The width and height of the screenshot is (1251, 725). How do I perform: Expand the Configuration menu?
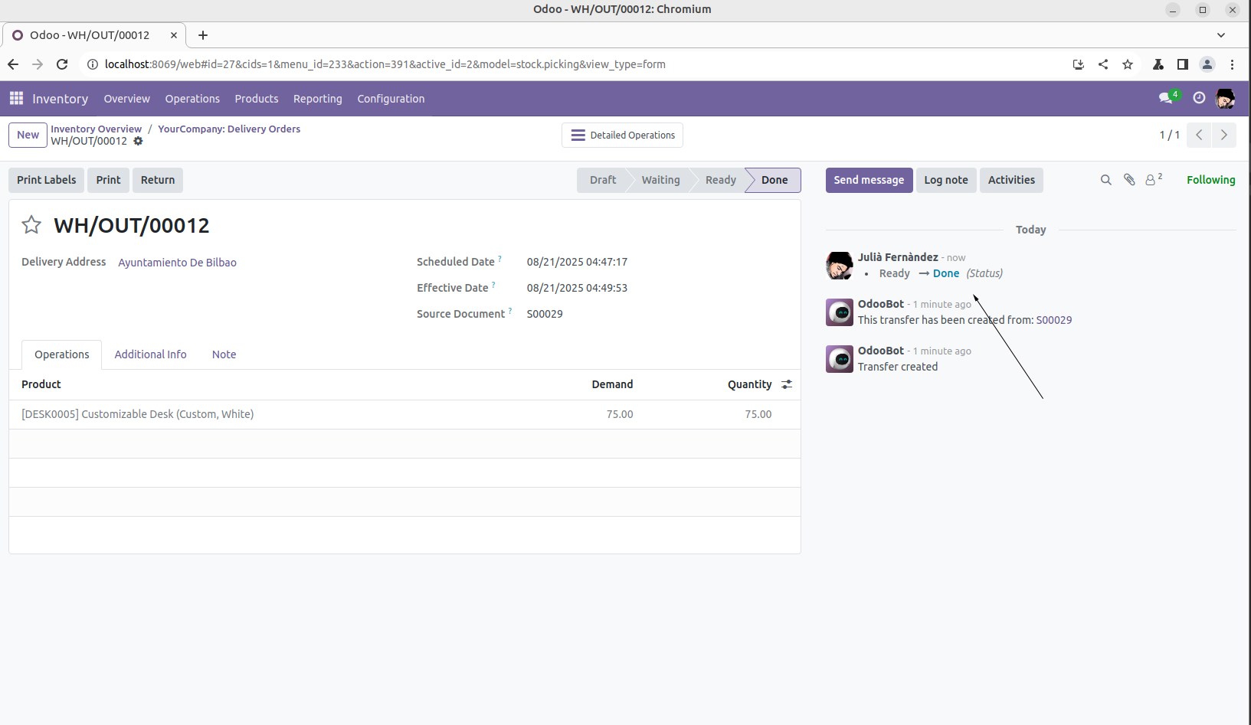[391, 99]
